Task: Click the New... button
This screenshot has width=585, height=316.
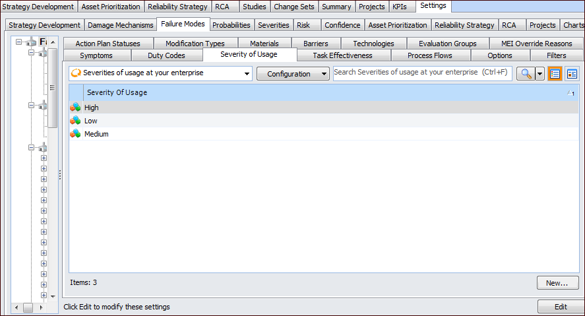Action: click(x=557, y=283)
